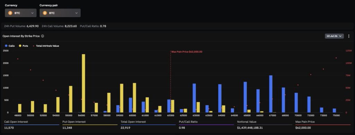
Task: Click the blue call bar at 65000
Action: tap(245, 97)
